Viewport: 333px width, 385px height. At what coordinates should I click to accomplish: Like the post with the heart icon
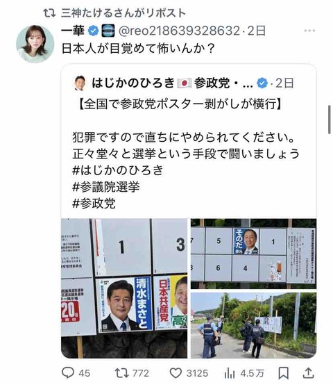[176, 373]
